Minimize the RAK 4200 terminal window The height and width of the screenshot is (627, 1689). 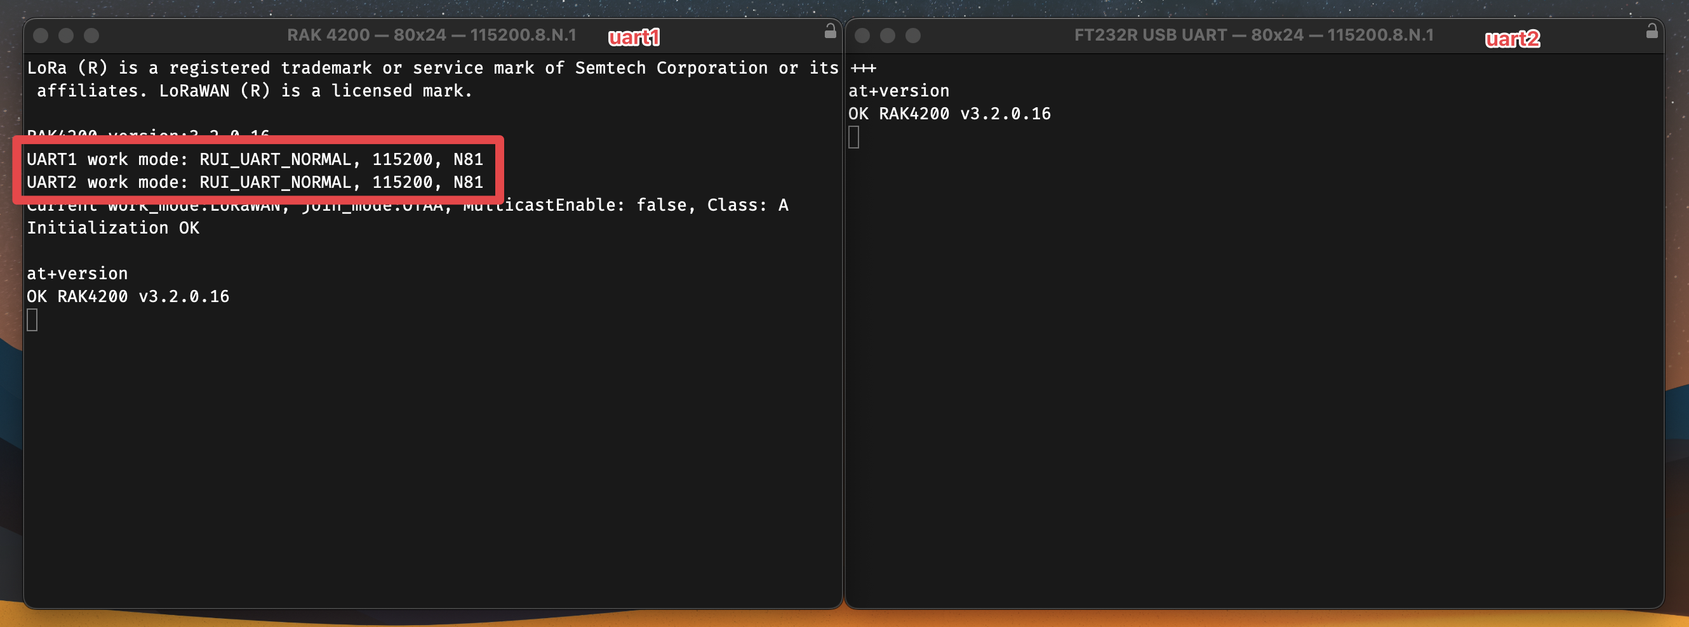66,36
